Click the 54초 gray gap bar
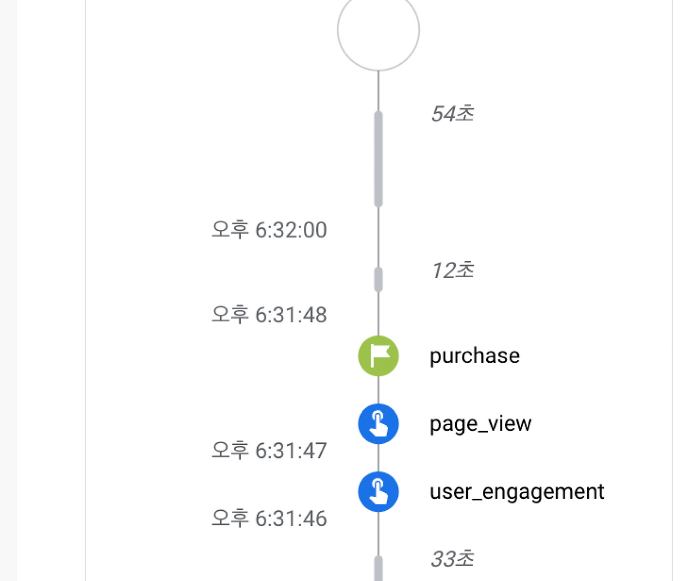Viewport: 697px width, 581px height. point(378,159)
